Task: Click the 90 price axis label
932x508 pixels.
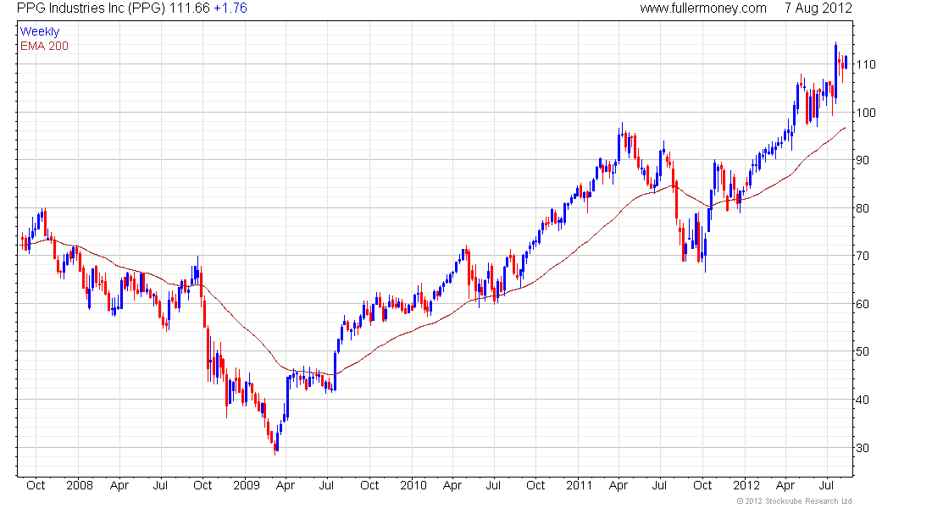Action: (x=863, y=160)
